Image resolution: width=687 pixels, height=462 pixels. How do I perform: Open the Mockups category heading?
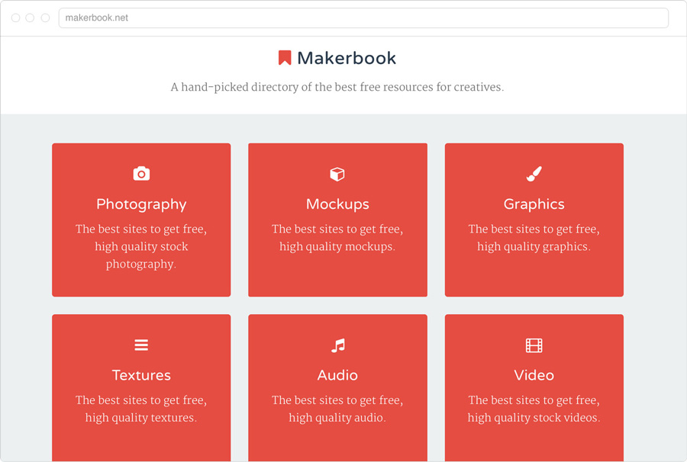pyautogui.click(x=337, y=204)
